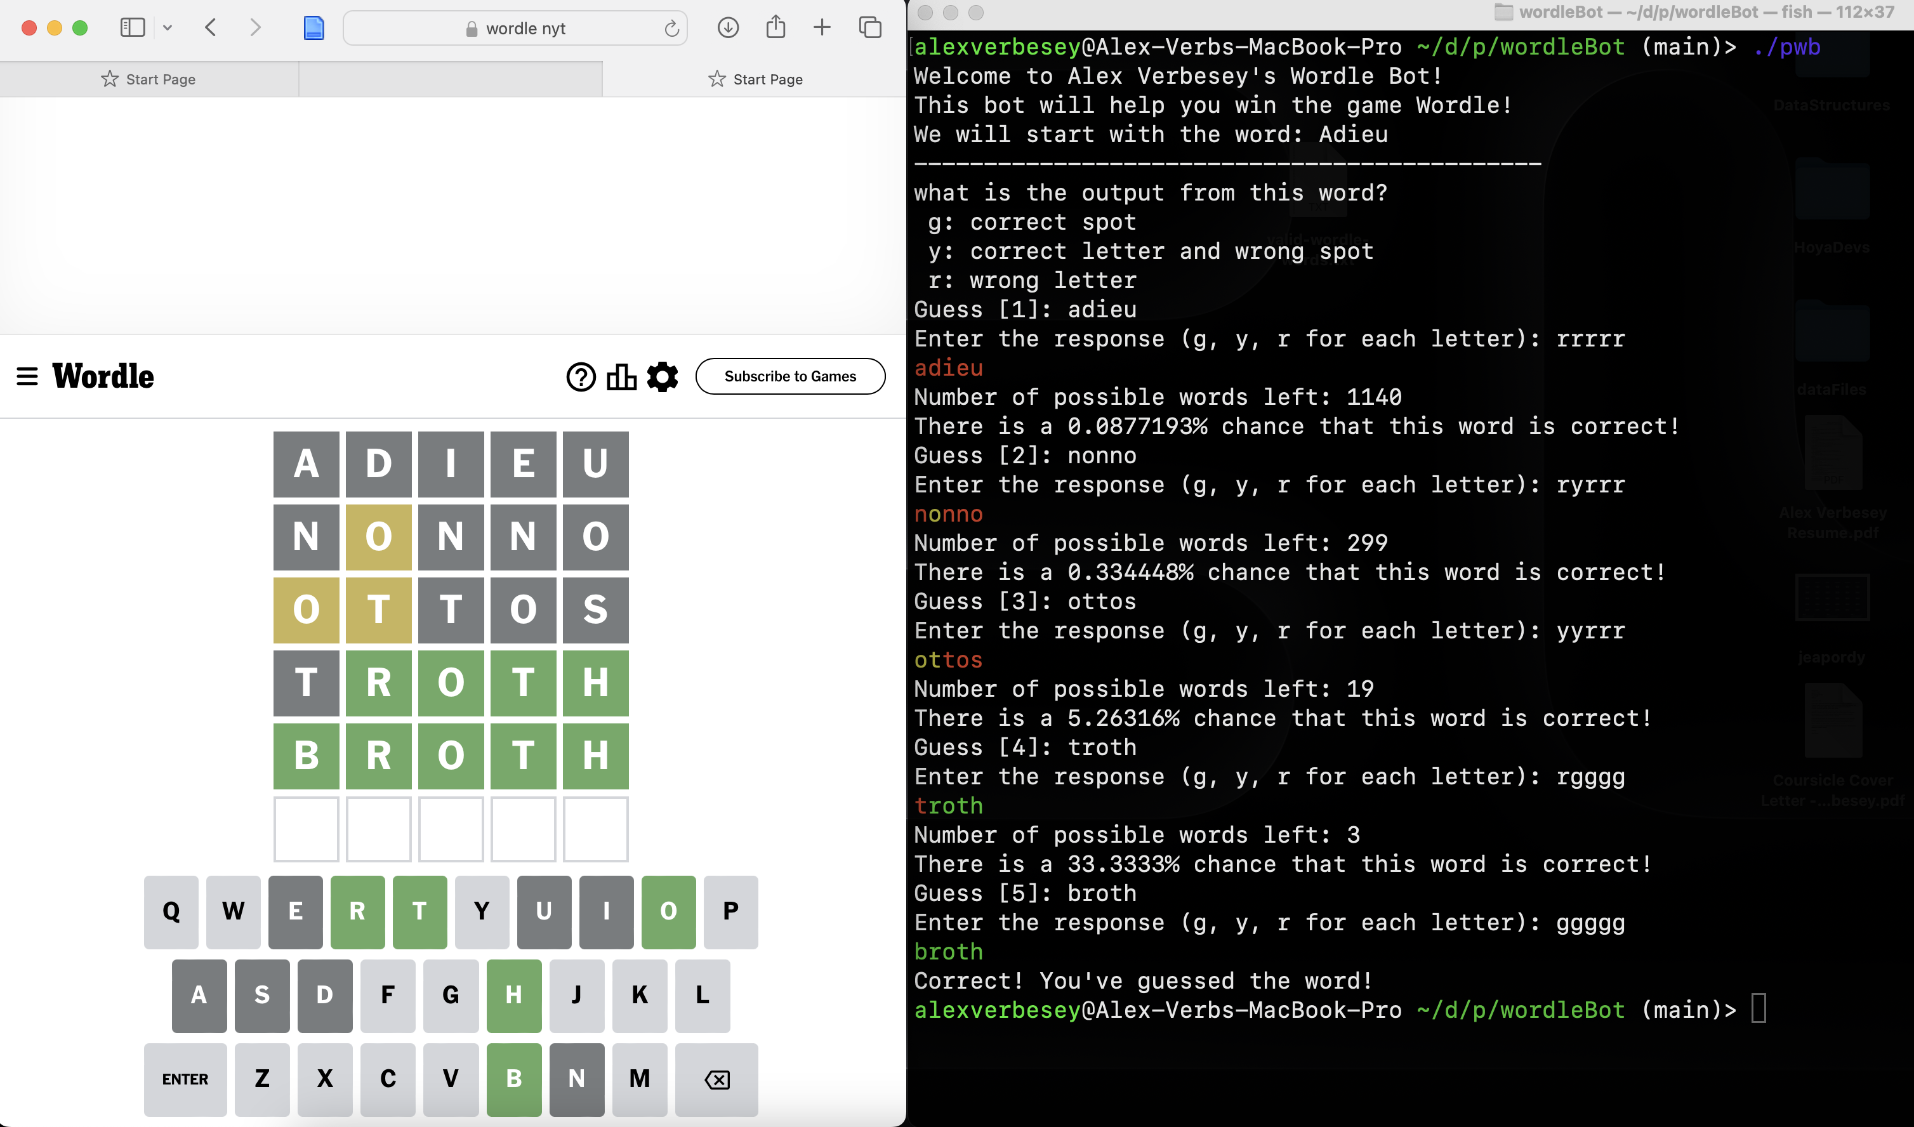Viewport: 1914px width, 1127px height.
Task: Go forward with Safari's forward arrow
Action: 255,28
